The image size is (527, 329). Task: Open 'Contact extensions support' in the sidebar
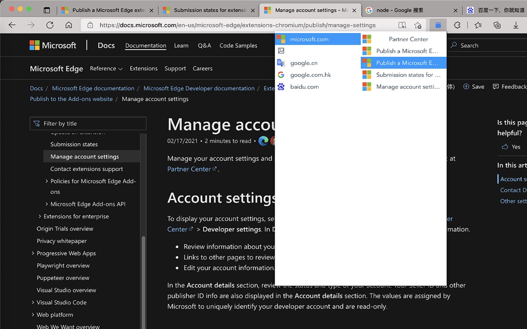pos(86,169)
